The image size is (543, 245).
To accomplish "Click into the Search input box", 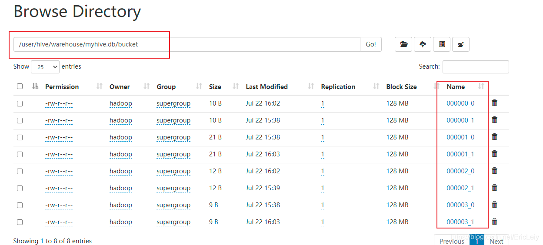I will [476, 67].
